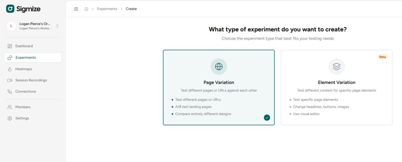
Task: Toggle the sidebar collapse button
Action: click(x=76, y=9)
